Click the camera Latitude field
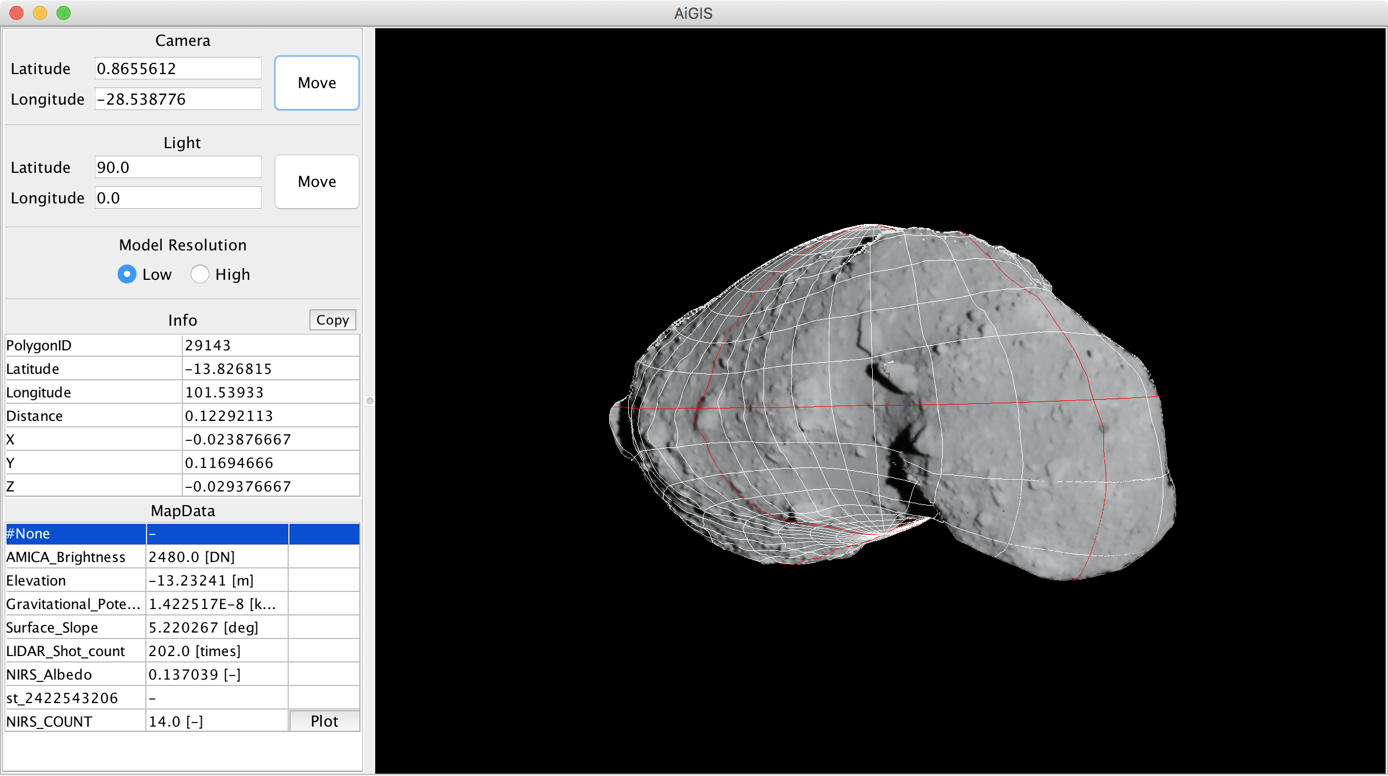The height and width of the screenshot is (776, 1388). click(x=178, y=69)
